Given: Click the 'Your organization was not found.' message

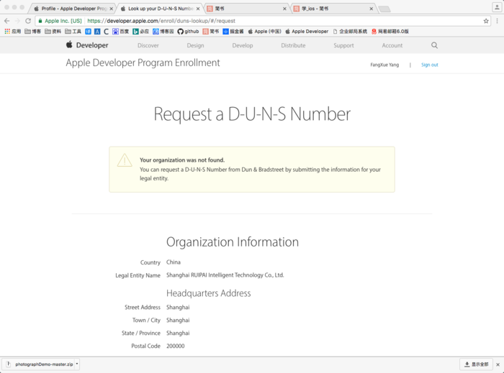Looking at the screenshot, I should (182, 160).
